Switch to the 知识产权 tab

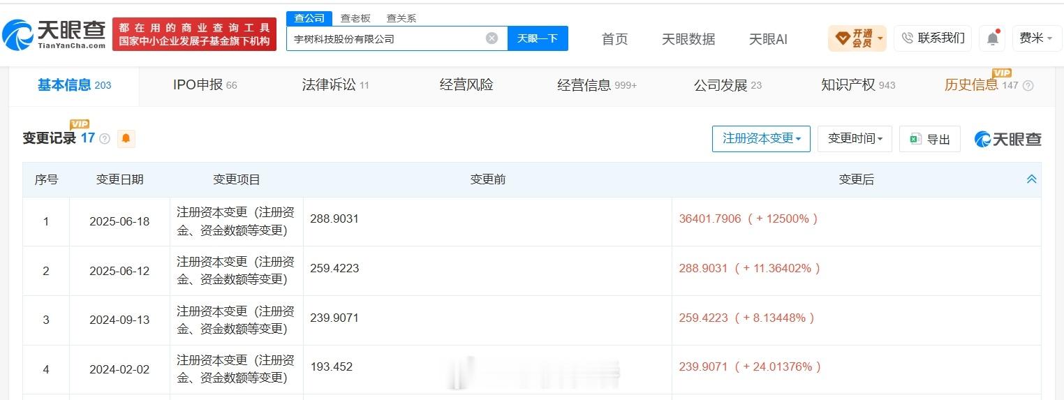858,85
